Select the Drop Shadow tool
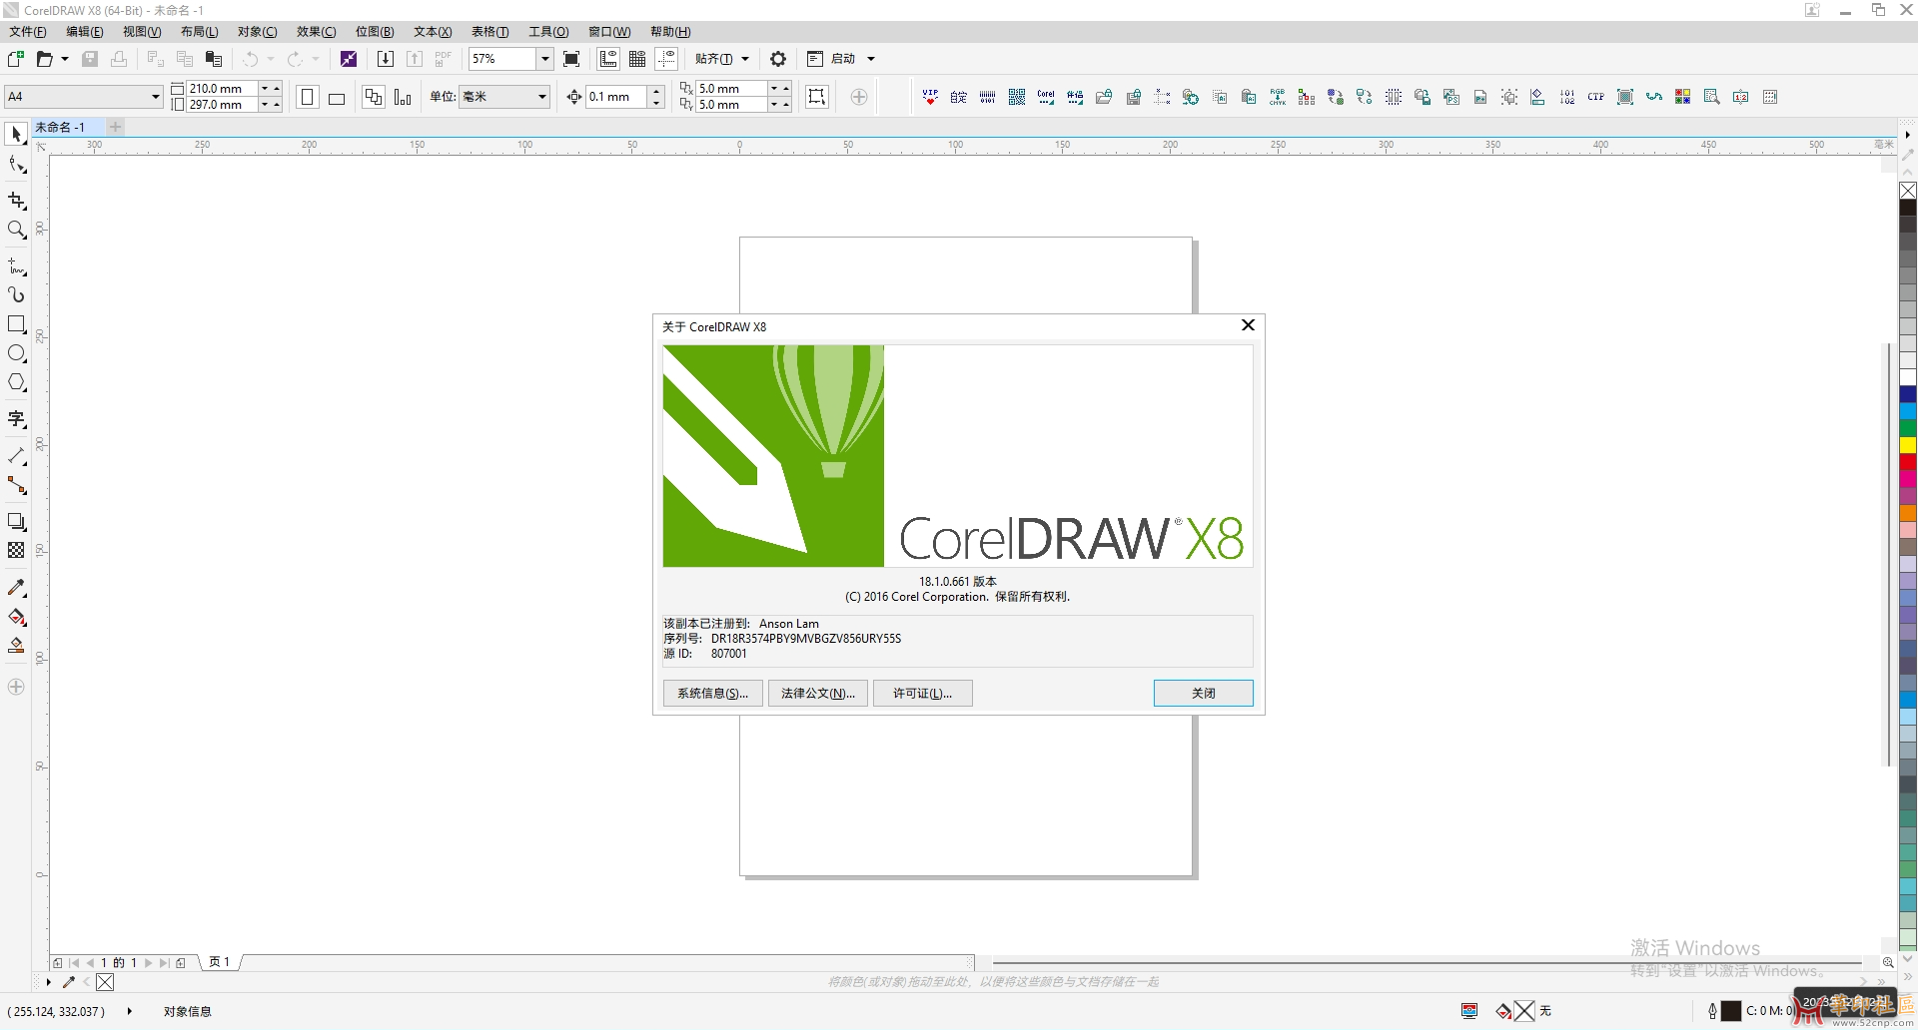The width and height of the screenshot is (1918, 1030). [16, 522]
